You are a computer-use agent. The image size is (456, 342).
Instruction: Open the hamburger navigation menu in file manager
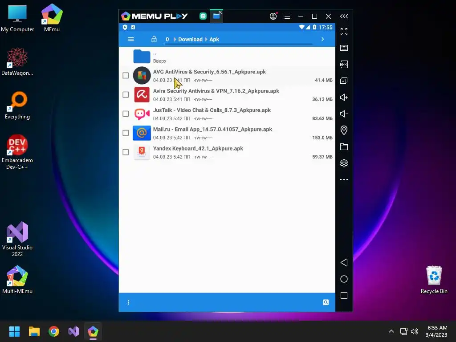pyautogui.click(x=131, y=39)
